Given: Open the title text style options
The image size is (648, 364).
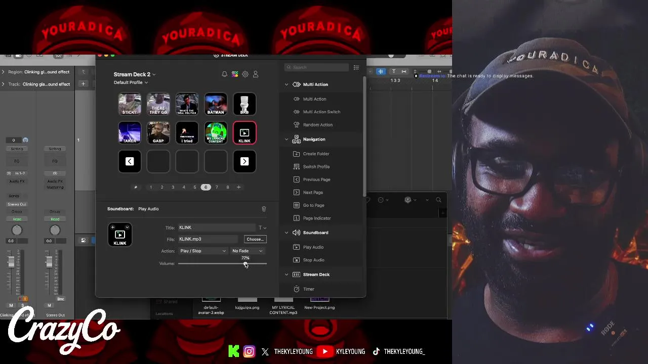Looking at the screenshot, I should 262,227.
